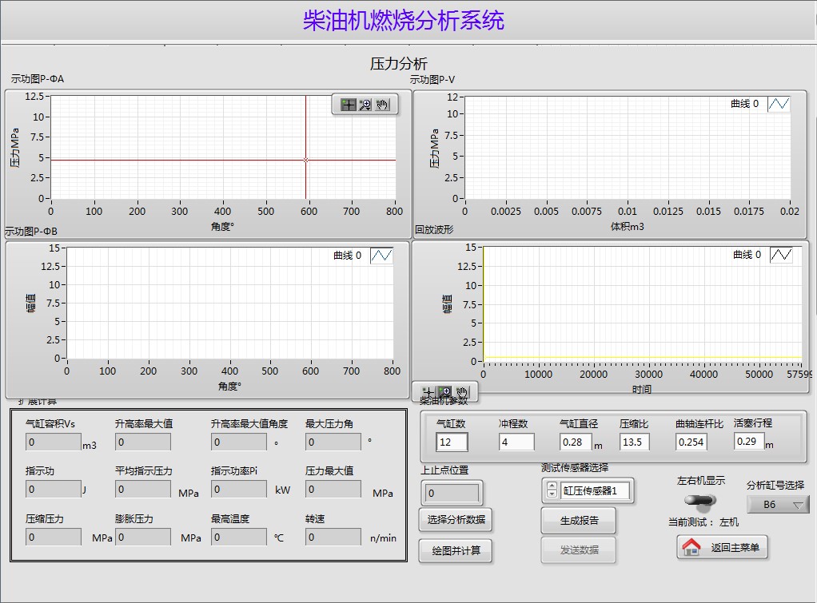This screenshot has height=603, width=817.
Task: Click the 转速 value field
Action: 333,537
